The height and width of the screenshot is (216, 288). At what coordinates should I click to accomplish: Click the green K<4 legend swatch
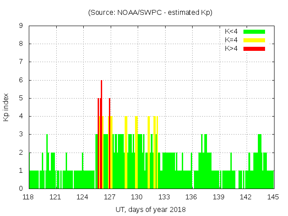click(x=254, y=31)
